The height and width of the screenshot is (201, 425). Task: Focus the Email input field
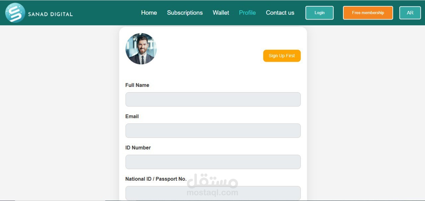(x=213, y=131)
